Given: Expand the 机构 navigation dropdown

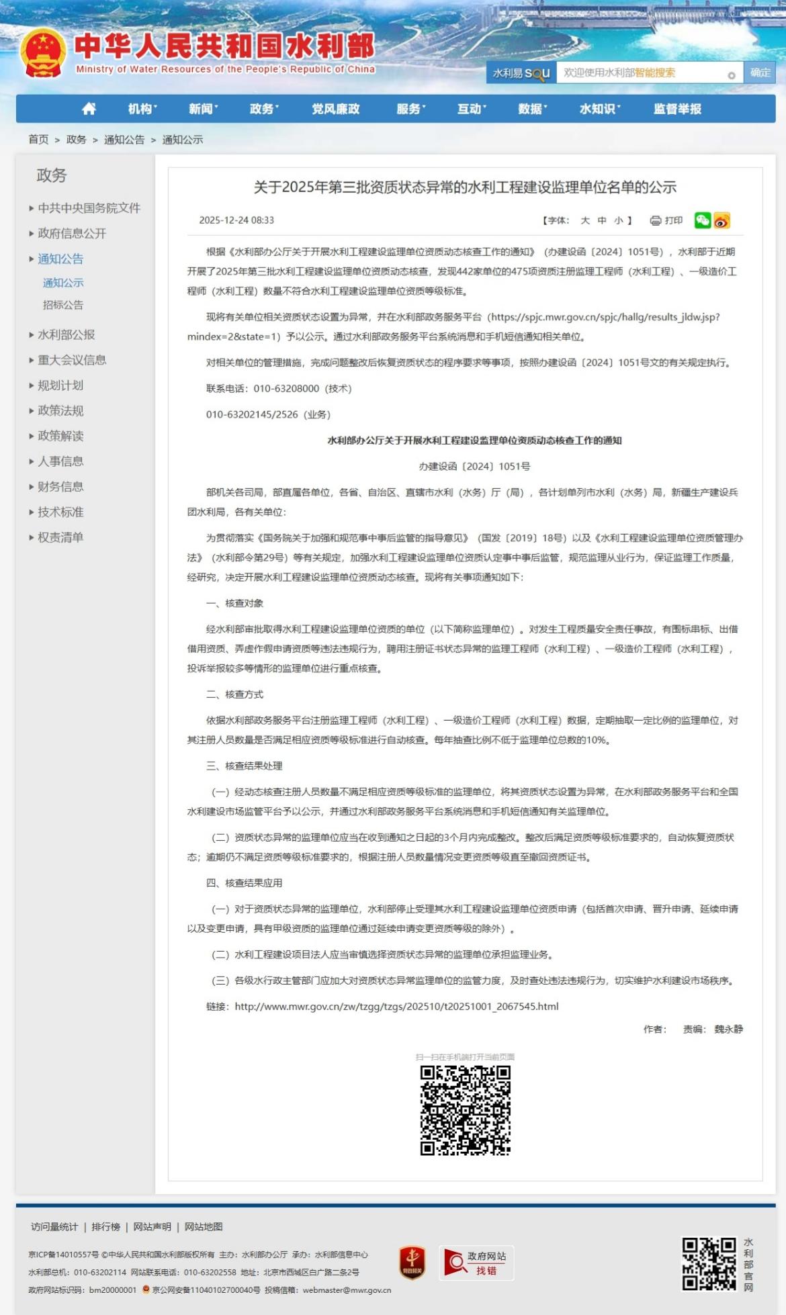Looking at the screenshot, I should pos(142,109).
